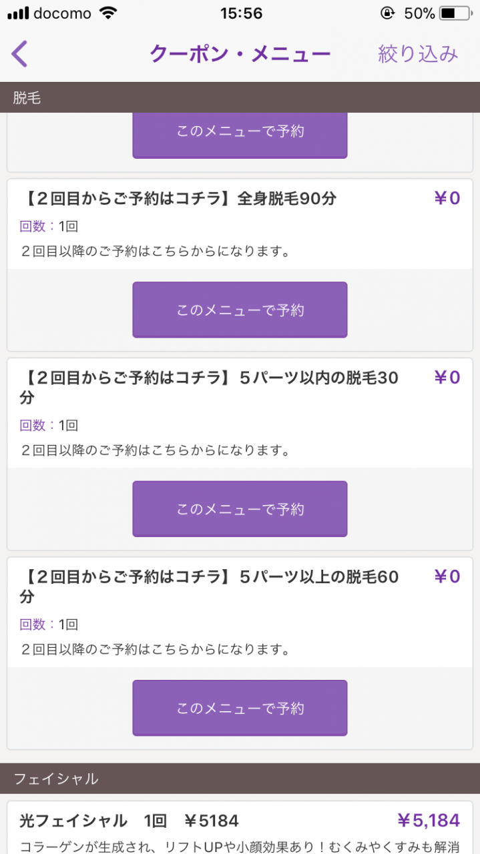
Task: Open the 全身脱毛90分 menu title
Action: pos(180,199)
